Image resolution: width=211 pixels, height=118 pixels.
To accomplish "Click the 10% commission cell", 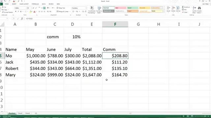I will coord(73,37).
